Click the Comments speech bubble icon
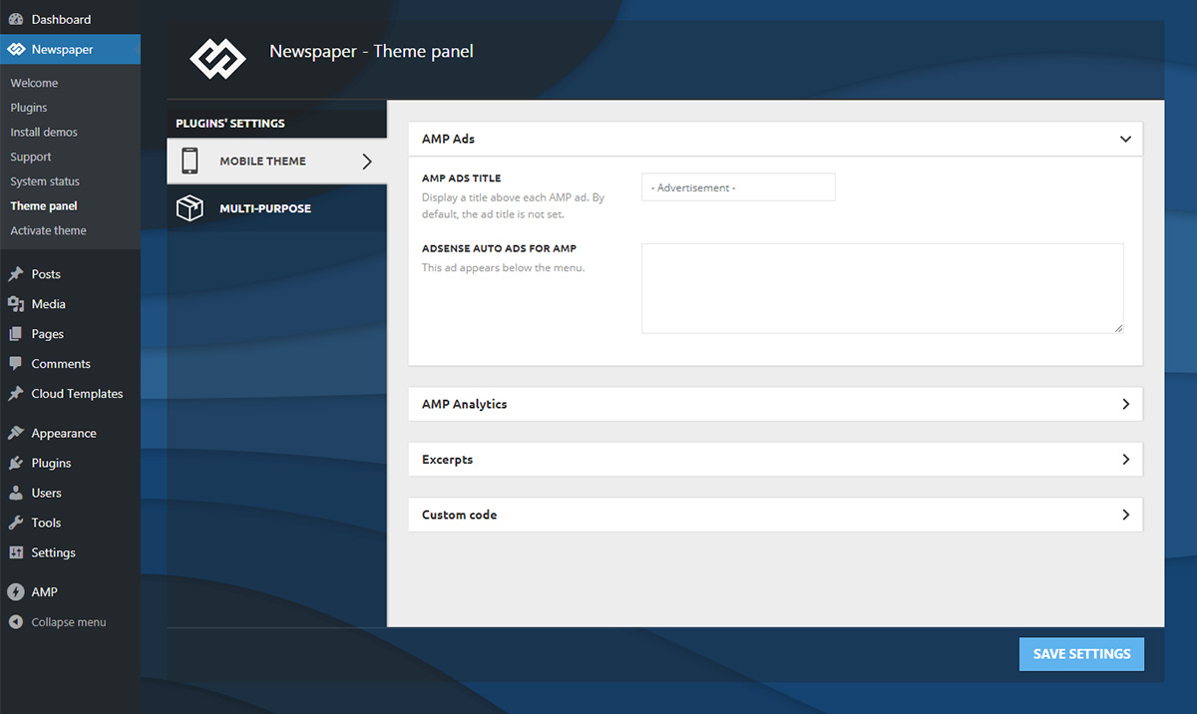Viewport: 1197px width, 714px height. (16, 364)
